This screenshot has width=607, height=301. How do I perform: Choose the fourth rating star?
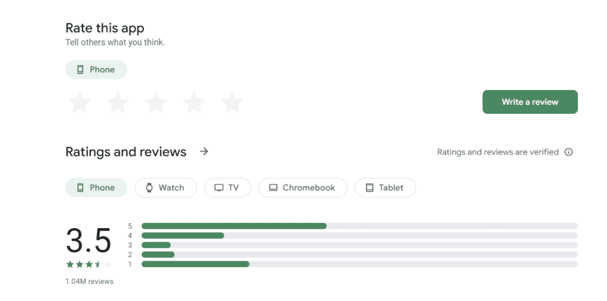click(x=194, y=103)
